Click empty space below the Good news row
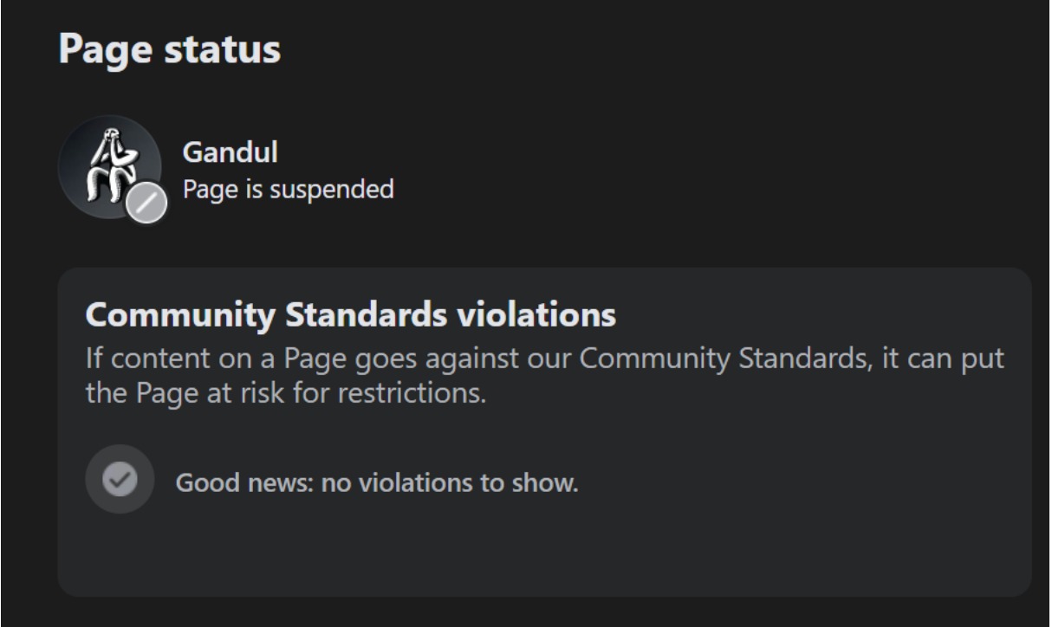The height and width of the screenshot is (627, 1052). [544, 554]
